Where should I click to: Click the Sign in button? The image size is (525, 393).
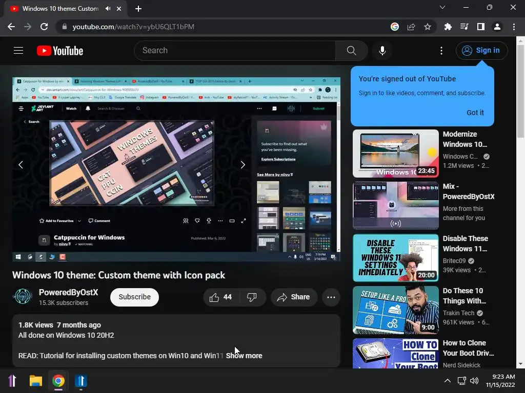click(481, 51)
